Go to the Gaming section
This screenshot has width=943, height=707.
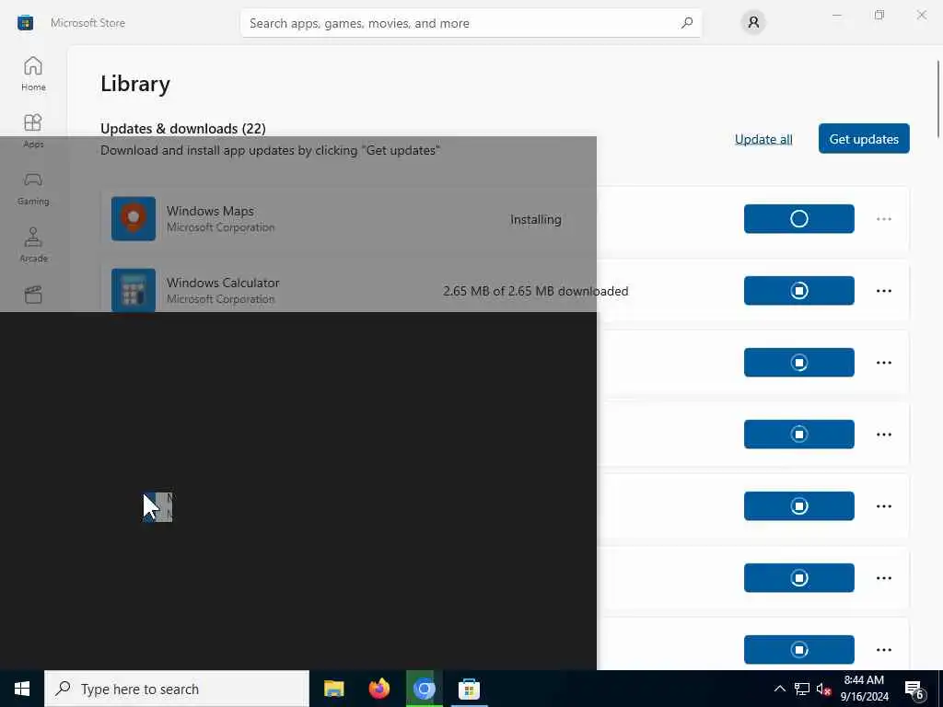pos(33,188)
